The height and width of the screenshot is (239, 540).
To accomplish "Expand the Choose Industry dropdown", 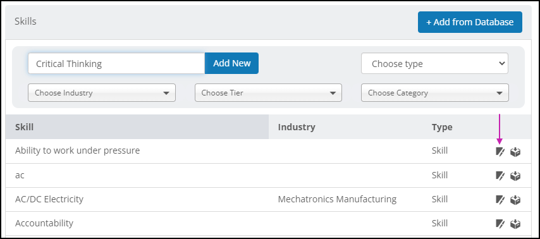I will tap(102, 93).
